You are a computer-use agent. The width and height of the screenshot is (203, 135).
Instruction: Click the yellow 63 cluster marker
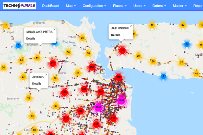23,77
